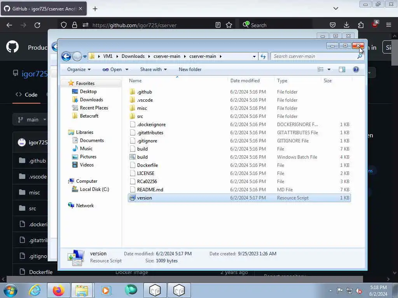Screen dimensions: 398x298
Task: Select the .github folder in Explorer
Action: (239, 92)
